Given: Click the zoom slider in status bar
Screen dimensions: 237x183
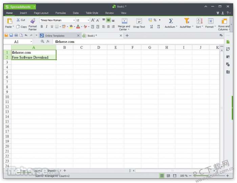Looking at the screenshot, I should coord(209,176).
